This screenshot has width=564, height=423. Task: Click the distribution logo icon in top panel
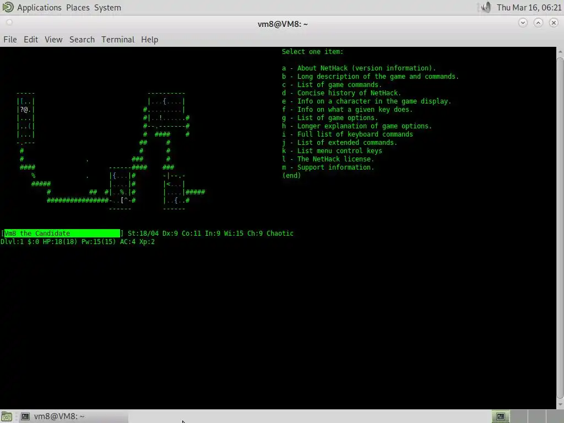click(8, 7)
